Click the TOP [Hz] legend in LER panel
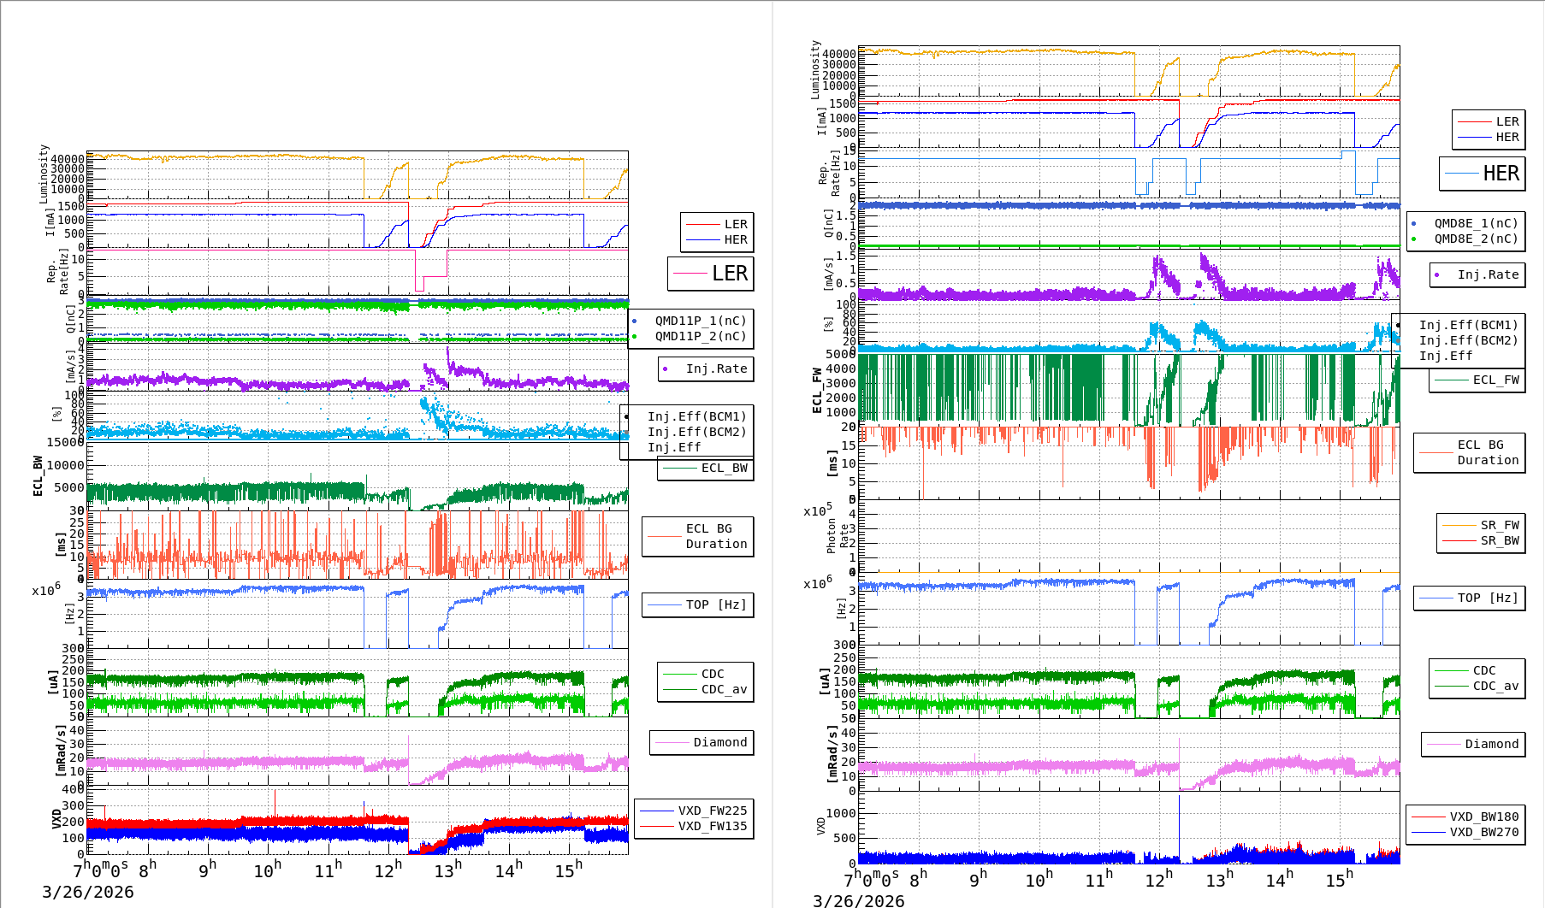Screen dimensions: 1545x908 [698, 605]
